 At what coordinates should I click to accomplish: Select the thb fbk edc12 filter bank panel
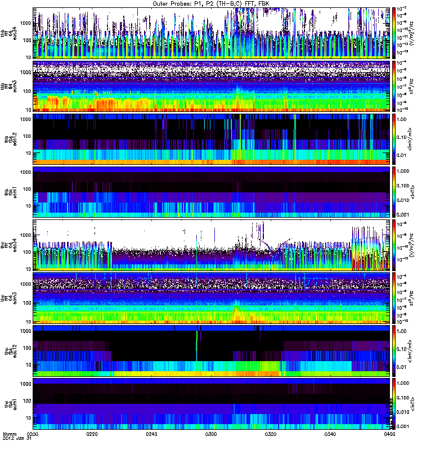coord(212,139)
